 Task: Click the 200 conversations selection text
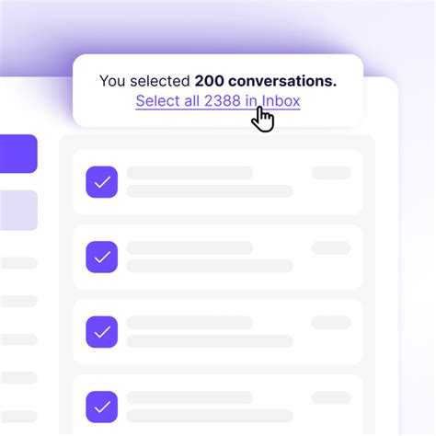click(x=266, y=81)
